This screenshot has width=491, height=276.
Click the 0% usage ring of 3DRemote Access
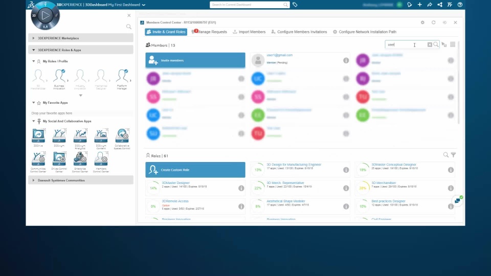click(153, 206)
